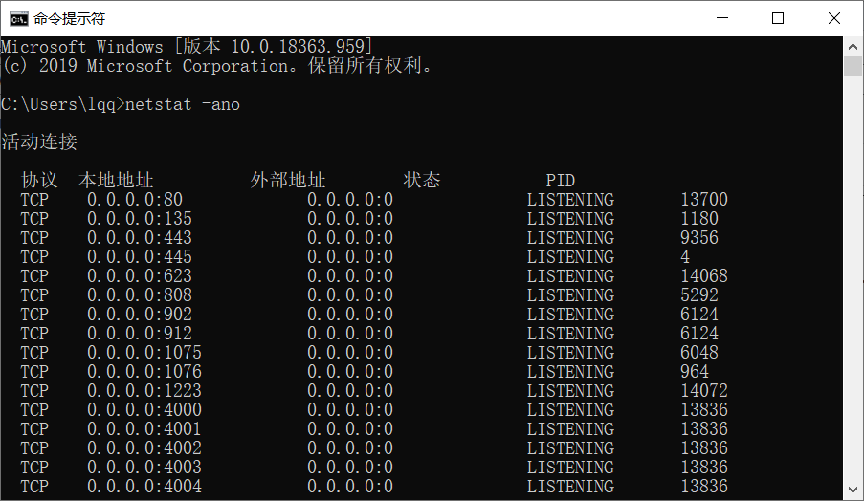Click the scrollbar up arrow

pos(853,46)
